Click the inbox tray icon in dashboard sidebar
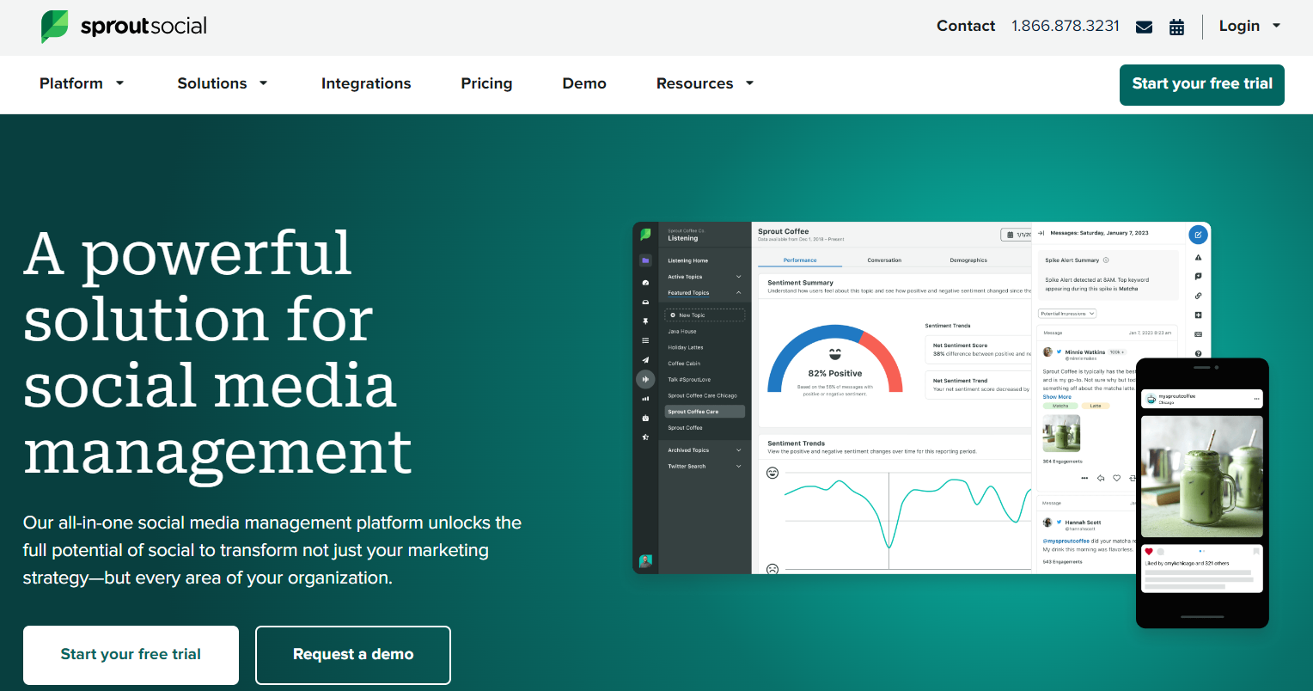This screenshot has height=691, width=1313. [645, 302]
